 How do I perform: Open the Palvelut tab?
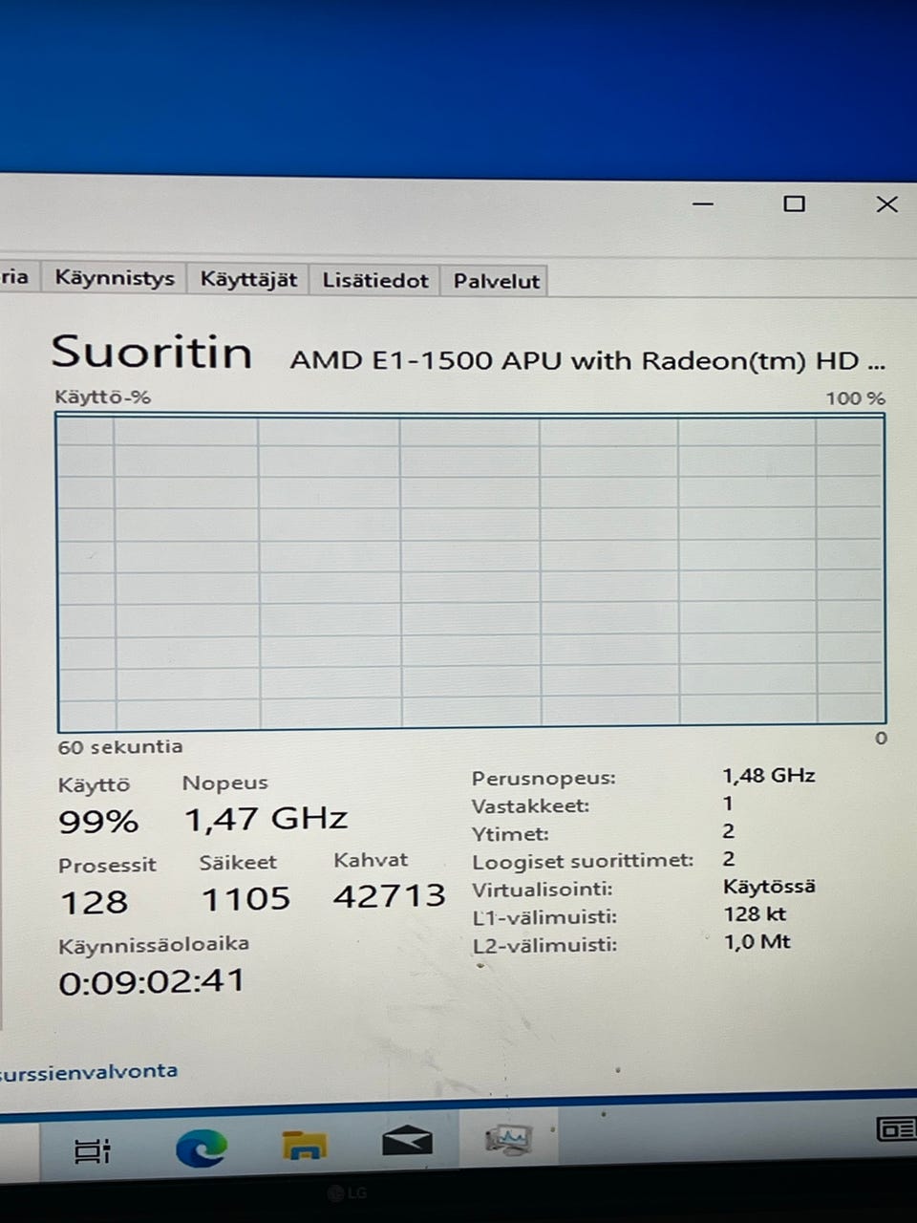(496, 281)
